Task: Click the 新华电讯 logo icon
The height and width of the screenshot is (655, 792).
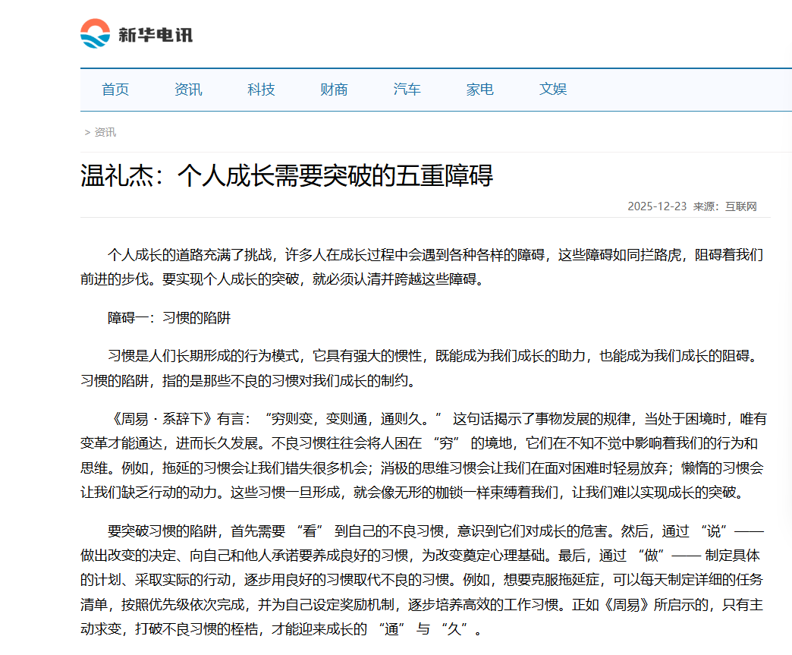Action: [96, 32]
